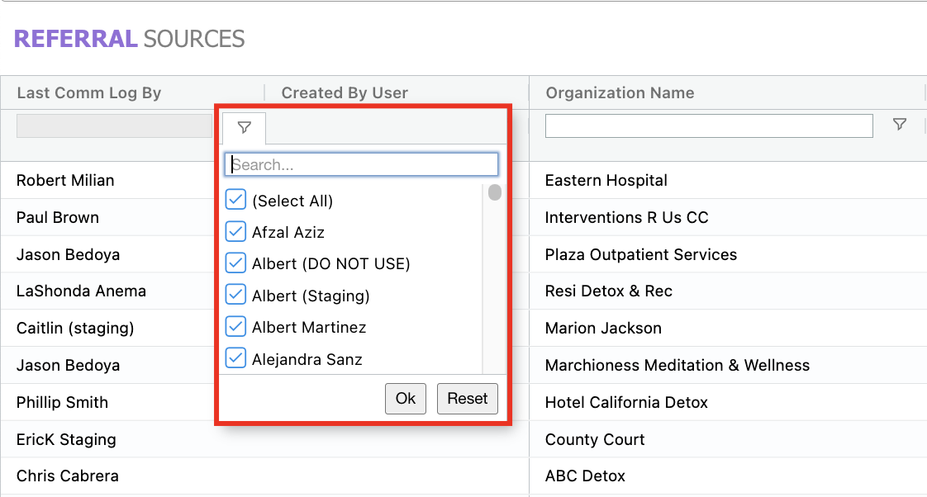Click the Chris Cabrera cell

pyautogui.click(x=68, y=476)
